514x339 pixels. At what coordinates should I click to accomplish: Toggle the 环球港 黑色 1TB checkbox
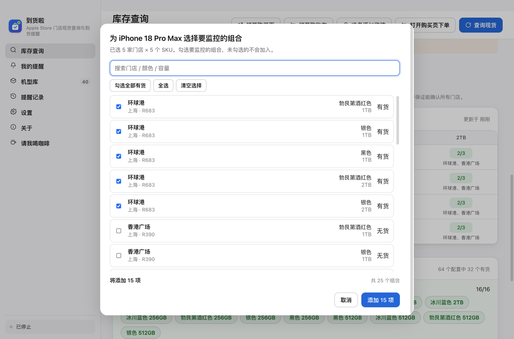[119, 156]
